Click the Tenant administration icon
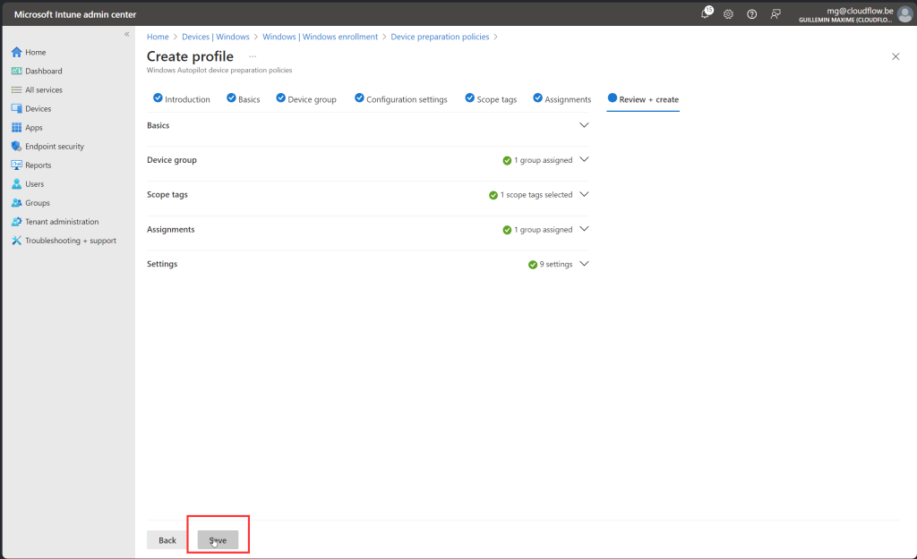917x559 pixels. point(16,222)
